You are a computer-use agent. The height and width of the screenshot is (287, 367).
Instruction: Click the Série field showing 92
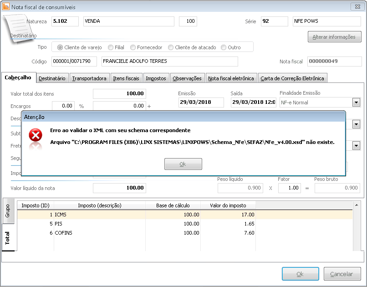[274, 21]
